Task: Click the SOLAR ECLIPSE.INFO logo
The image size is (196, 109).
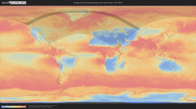Action: click(13, 3)
